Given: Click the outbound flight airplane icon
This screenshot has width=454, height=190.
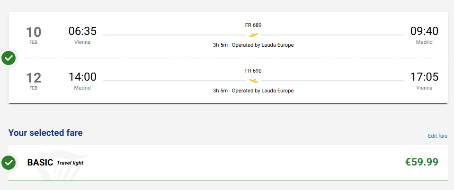Looking at the screenshot, I should tap(253, 35).
